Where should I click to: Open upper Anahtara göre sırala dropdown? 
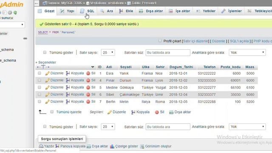pyautogui.click(x=247, y=52)
